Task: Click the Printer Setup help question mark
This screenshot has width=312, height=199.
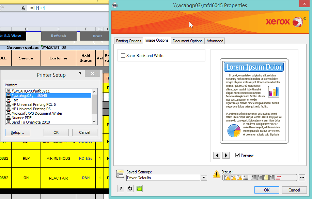Action: (80, 74)
